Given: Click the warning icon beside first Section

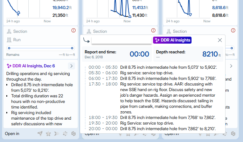Looking at the screenshot, I should (x=74, y=31).
